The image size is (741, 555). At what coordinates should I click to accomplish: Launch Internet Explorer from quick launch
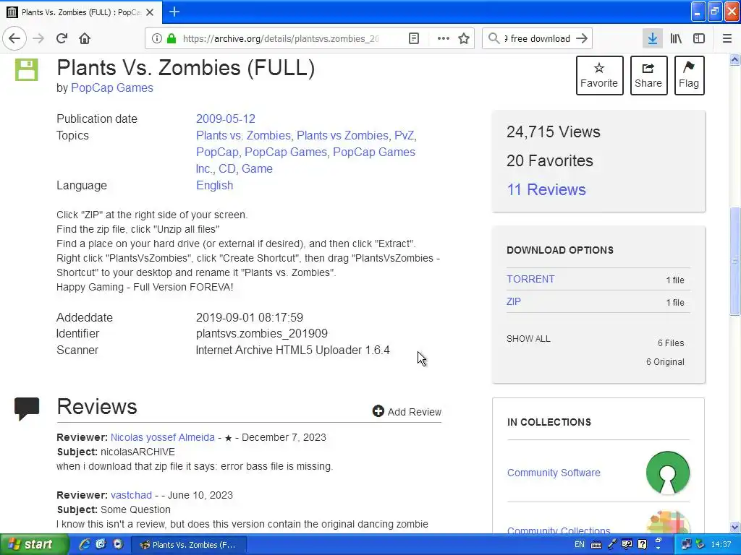pos(85,544)
